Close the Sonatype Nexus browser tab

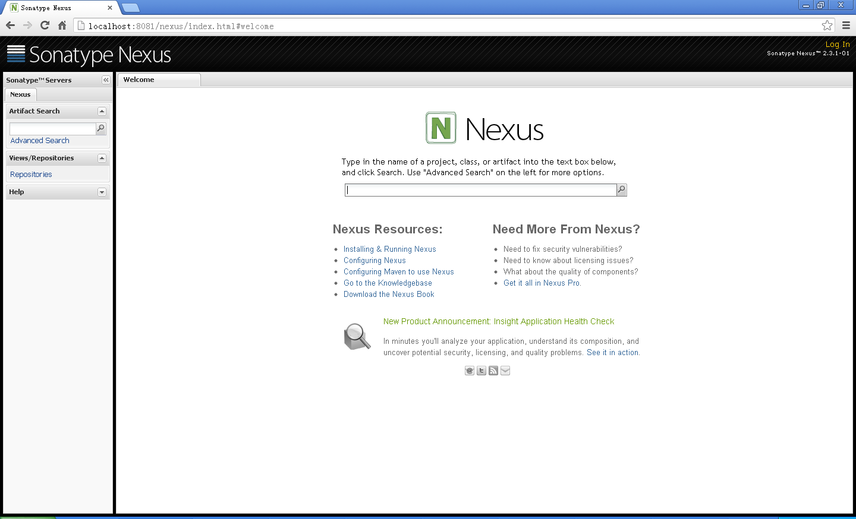(110, 8)
